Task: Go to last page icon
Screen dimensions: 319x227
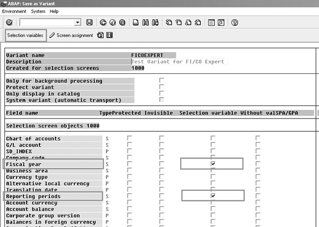Action: coord(198,22)
